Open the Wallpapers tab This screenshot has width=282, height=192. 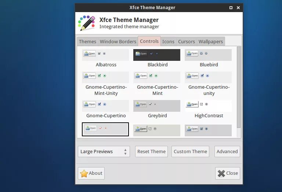point(211,41)
